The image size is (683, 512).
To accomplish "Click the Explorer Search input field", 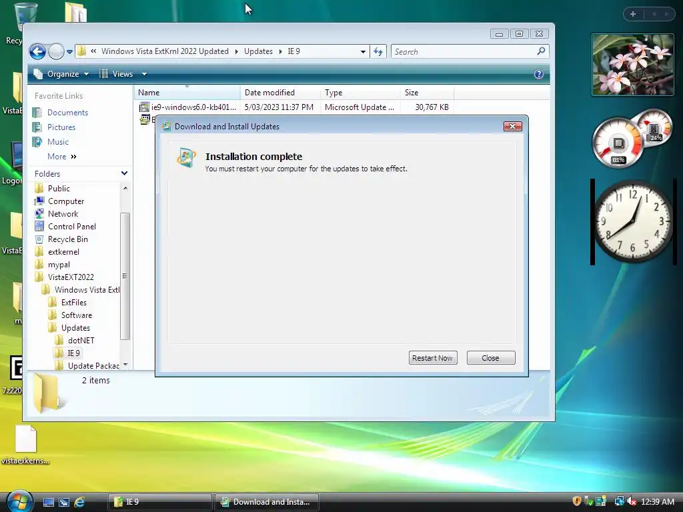I will (464, 52).
